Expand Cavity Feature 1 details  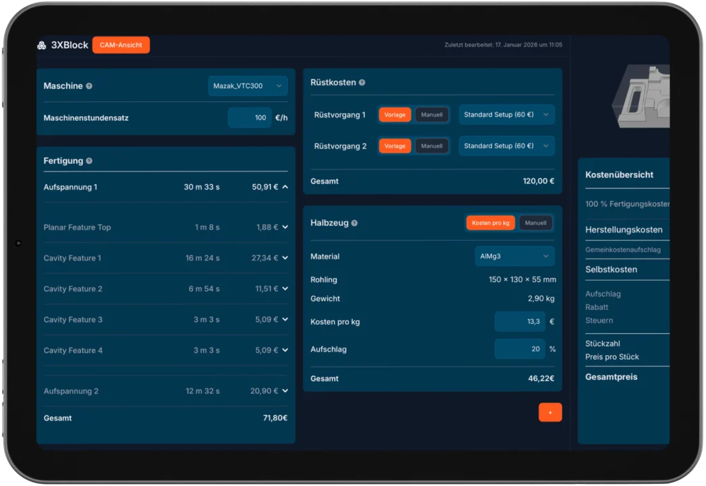(x=285, y=259)
